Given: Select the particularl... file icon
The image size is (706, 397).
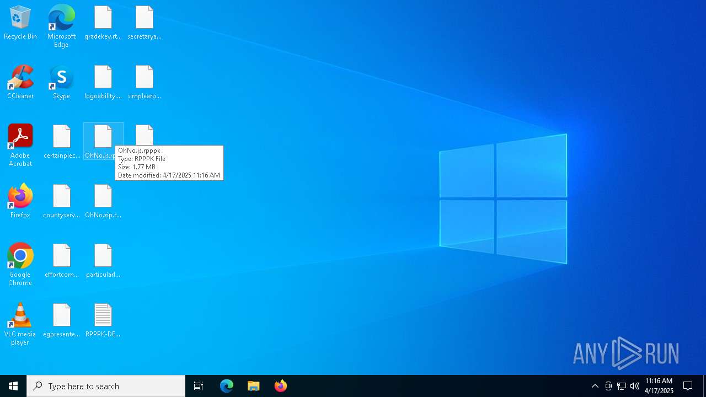Looking at the screenshot, I should (x=103, y=261).
